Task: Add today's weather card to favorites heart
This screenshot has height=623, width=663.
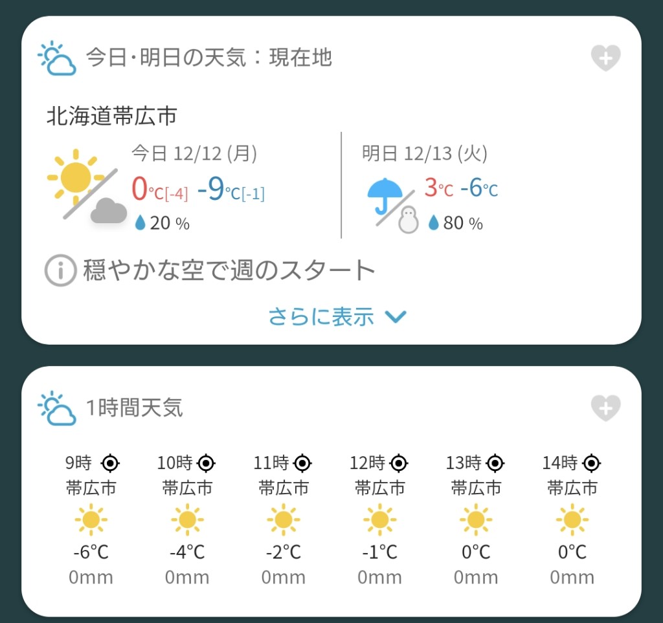Action: click(x=605, y=58)
